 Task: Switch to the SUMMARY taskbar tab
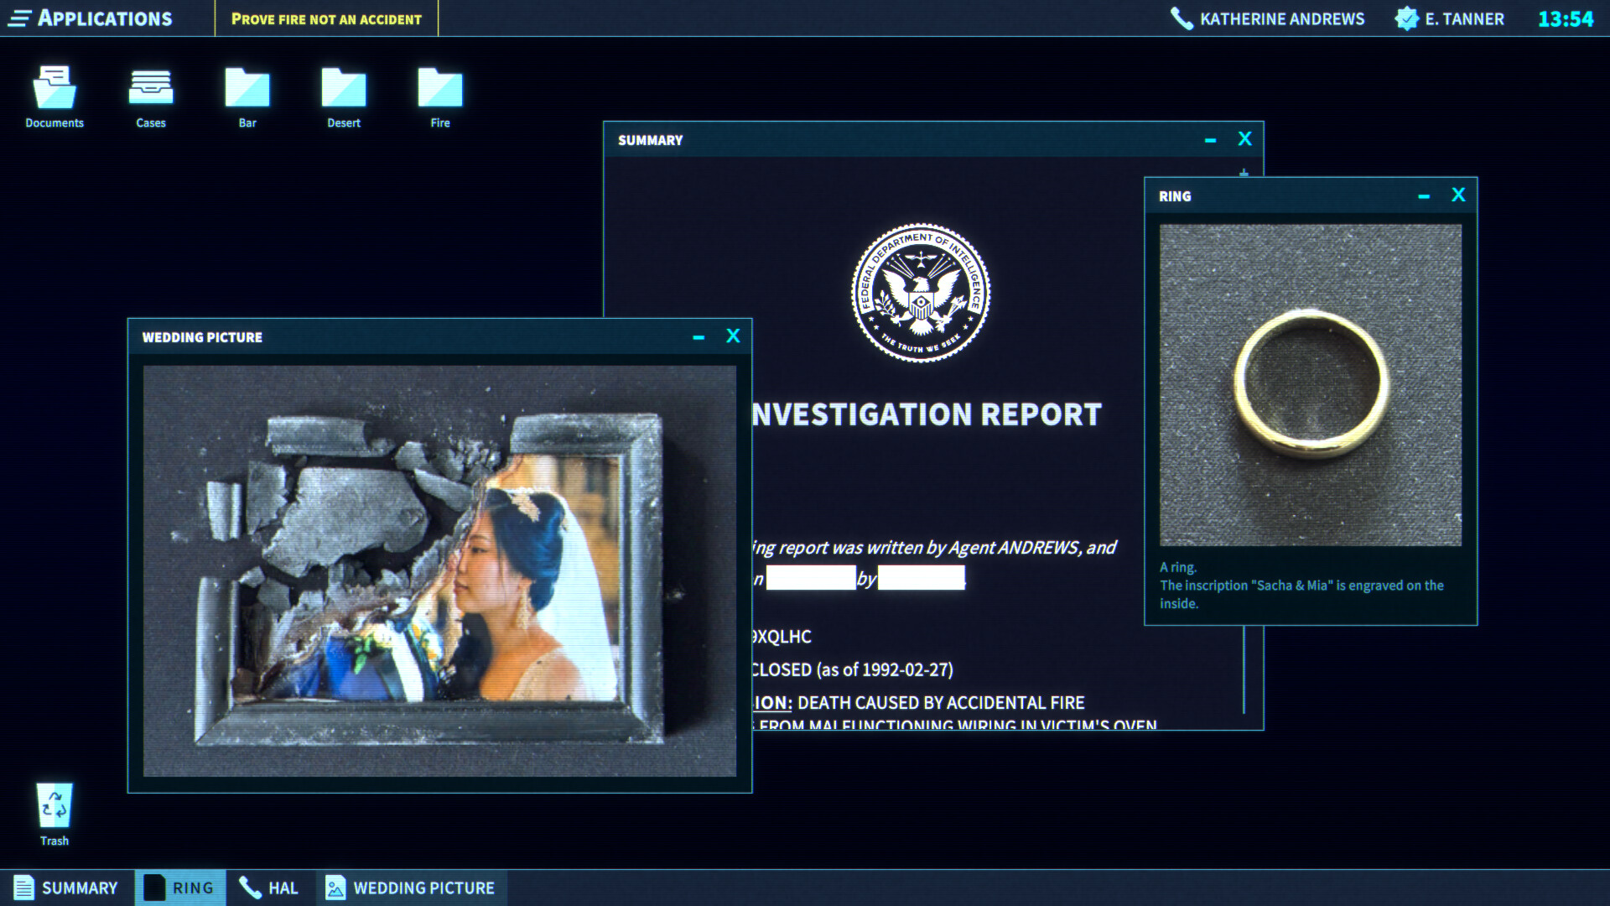[67, 888]
